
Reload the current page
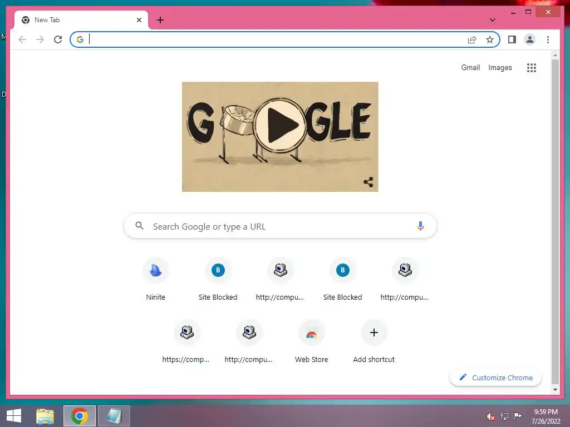pyautogui.click(x=58, y=39)
